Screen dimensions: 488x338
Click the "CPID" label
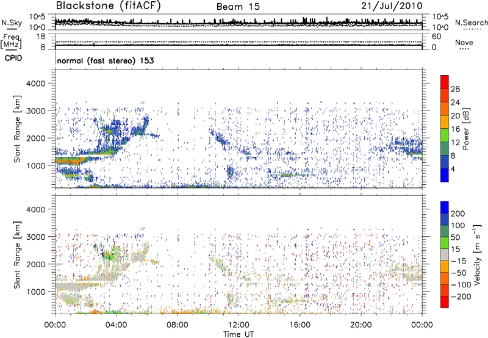coord(13,58)
